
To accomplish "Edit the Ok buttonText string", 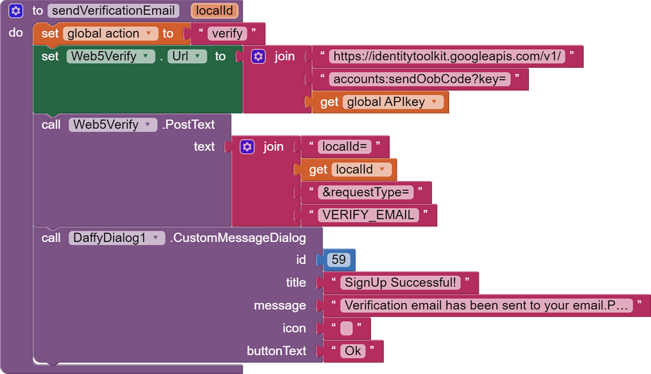I will pyautogui.click(x=353, y=351).
